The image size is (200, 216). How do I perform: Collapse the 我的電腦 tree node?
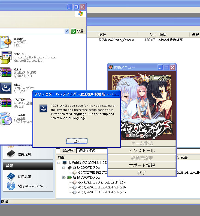pyautogui.click(x=59, y=163)
